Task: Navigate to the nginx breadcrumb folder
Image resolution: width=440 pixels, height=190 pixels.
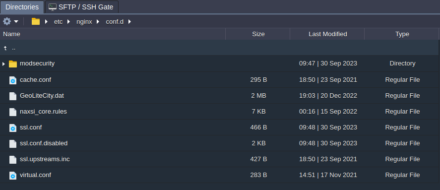Action: tap(84, 22)
